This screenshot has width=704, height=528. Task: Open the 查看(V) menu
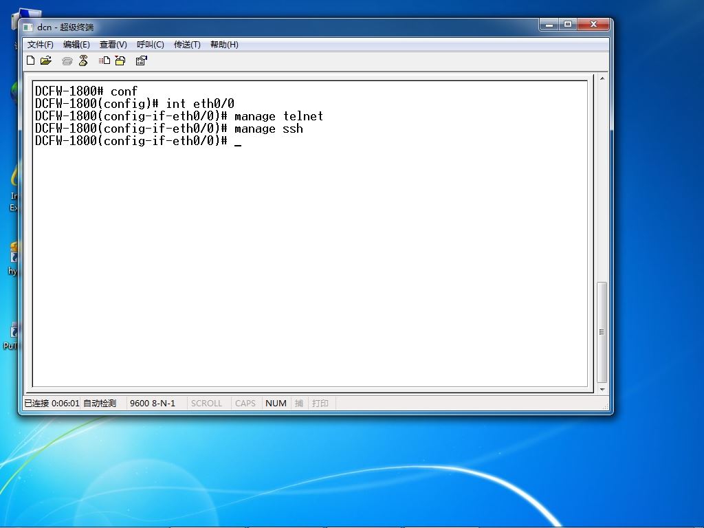pyautogui.click(x=113, y=45)
